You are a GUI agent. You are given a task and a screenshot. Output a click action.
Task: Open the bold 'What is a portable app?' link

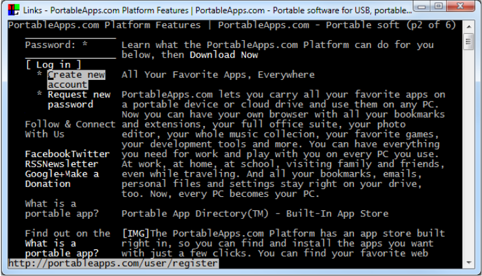[62, 248]
